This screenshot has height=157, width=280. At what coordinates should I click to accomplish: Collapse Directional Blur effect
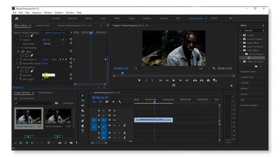[x=14, y=68]
